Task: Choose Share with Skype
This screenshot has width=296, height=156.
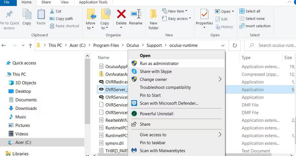Action: coord(177,71)
